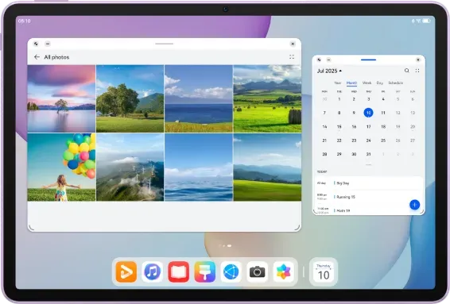Choose Saturday July 12
The image size is (450, 304).
398,113
